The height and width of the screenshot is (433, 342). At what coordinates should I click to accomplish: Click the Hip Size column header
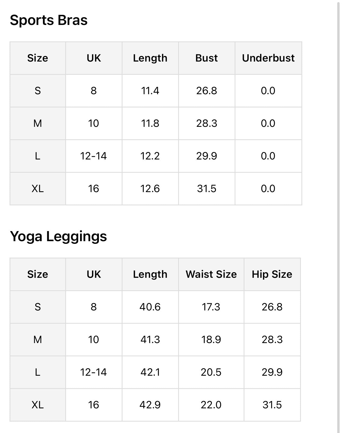[x=272, y=274]
